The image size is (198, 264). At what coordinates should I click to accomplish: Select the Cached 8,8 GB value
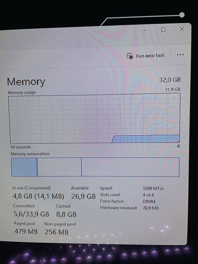click(66, 214)
